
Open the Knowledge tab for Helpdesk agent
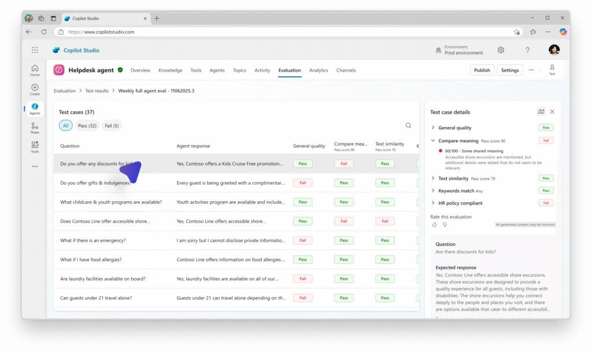point(170,70)
